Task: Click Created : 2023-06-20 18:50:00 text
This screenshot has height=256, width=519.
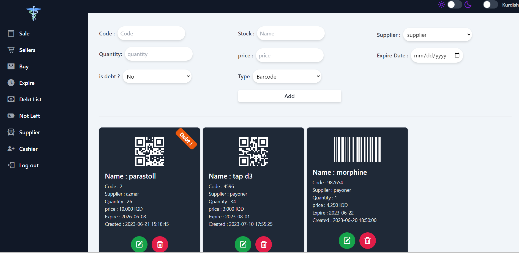Action: click(x=345, y=220)
